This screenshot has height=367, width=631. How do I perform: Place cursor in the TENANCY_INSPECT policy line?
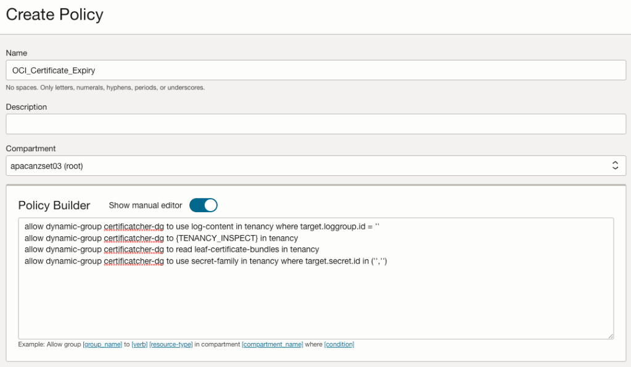[x=161, y=238]
